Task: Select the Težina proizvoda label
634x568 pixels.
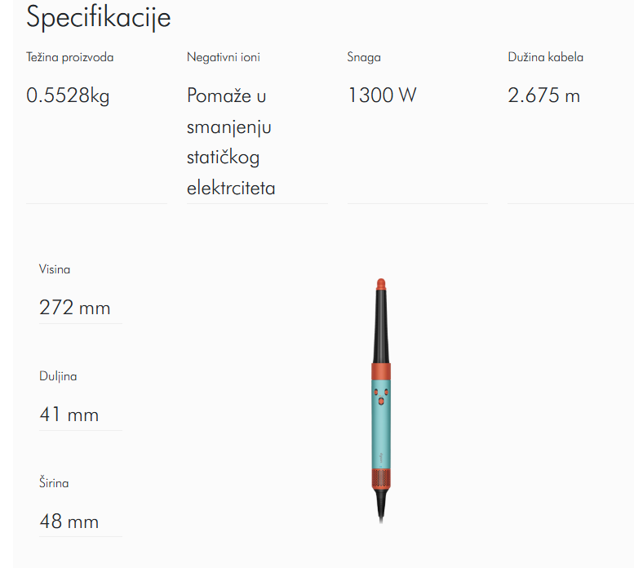Action: coord(69,57)
